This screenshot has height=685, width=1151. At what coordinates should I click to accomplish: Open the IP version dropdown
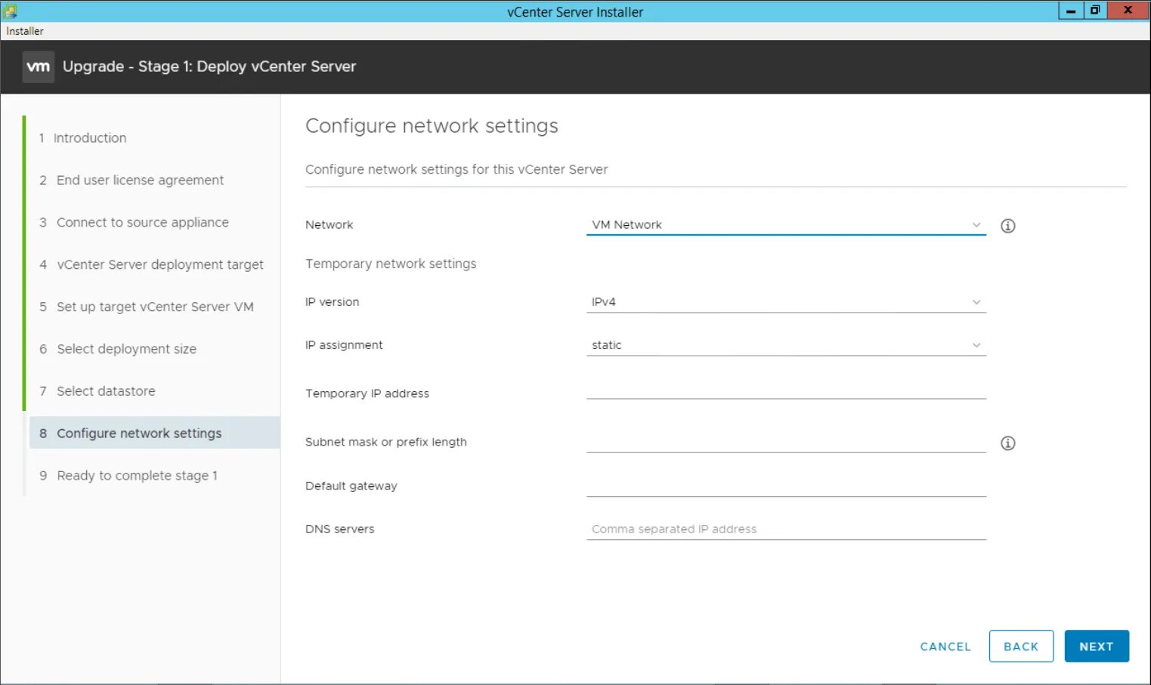point(786,302)
